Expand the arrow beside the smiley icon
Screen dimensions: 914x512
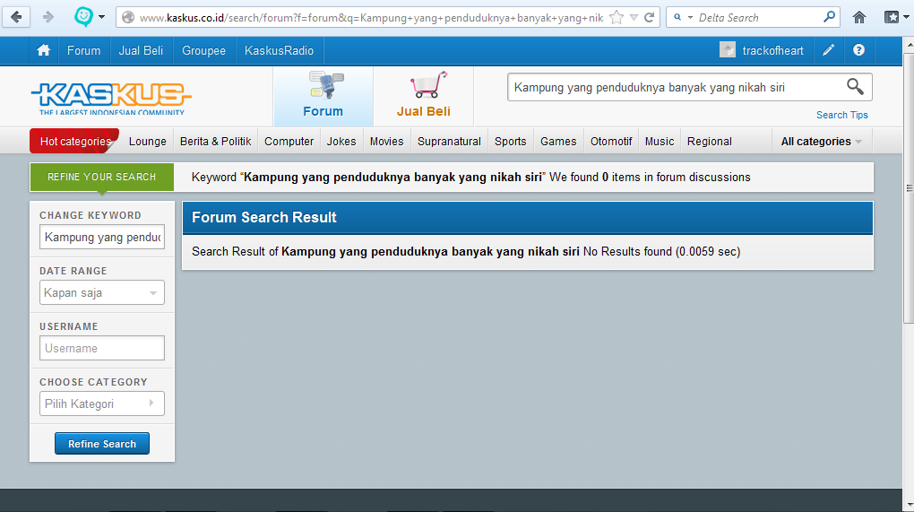[101, 17]
